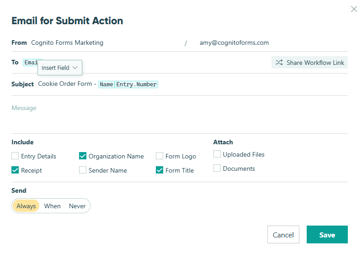Select the Always send option
Screen dimensions: 362x258
click(26, 206)
